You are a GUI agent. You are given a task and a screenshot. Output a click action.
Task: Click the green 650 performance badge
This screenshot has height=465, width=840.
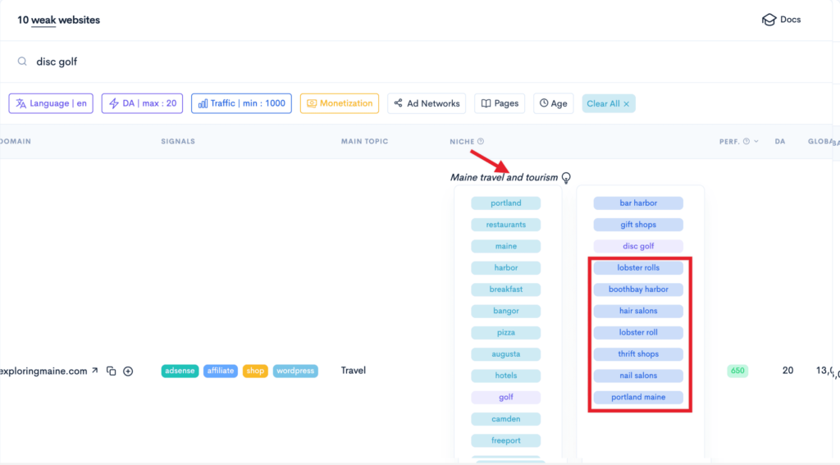coord(737,371)
